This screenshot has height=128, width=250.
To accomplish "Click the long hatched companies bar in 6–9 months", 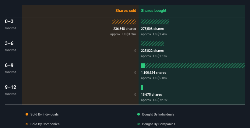I will (x=195, y=66).
